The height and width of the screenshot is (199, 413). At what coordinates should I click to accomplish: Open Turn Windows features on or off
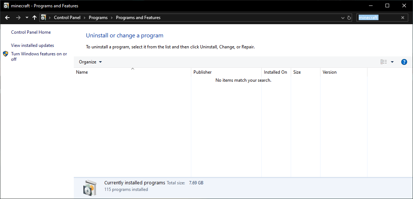39,56
